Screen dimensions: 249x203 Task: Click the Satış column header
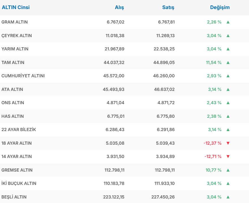[x=168, y=8]
